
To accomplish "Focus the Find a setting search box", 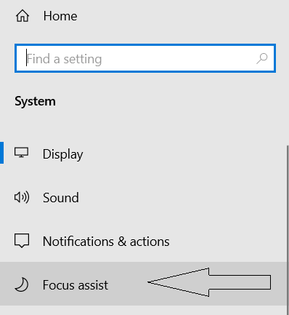I will coord(145,58).
